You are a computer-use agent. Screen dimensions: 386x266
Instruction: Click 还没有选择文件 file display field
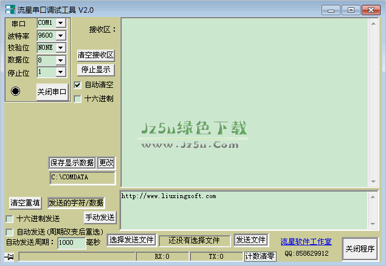[x=195, y=241]
